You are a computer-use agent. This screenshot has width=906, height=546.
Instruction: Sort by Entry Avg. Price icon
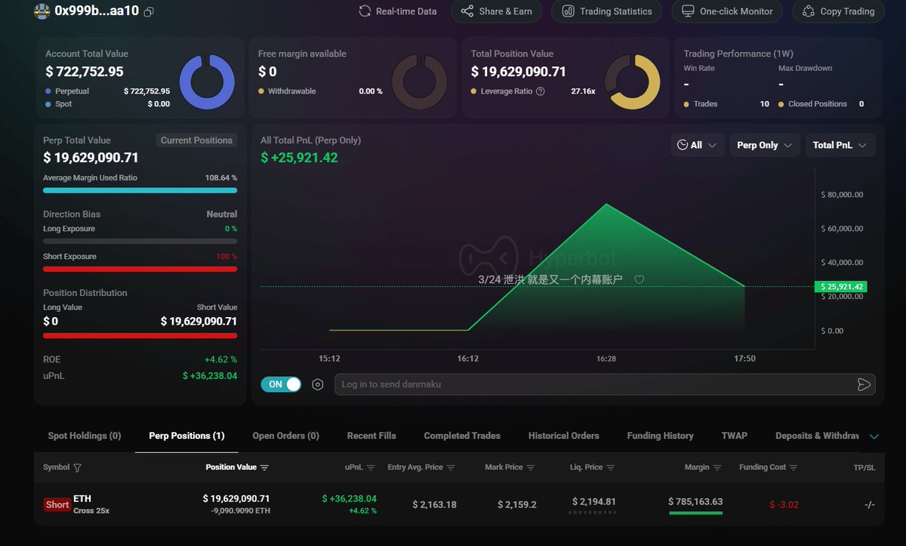[451, 467]
